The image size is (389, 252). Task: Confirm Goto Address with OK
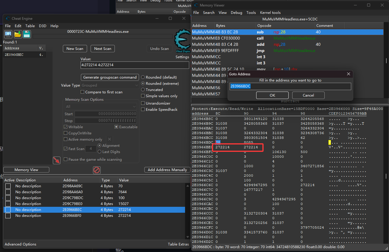(x=272, y=95)
